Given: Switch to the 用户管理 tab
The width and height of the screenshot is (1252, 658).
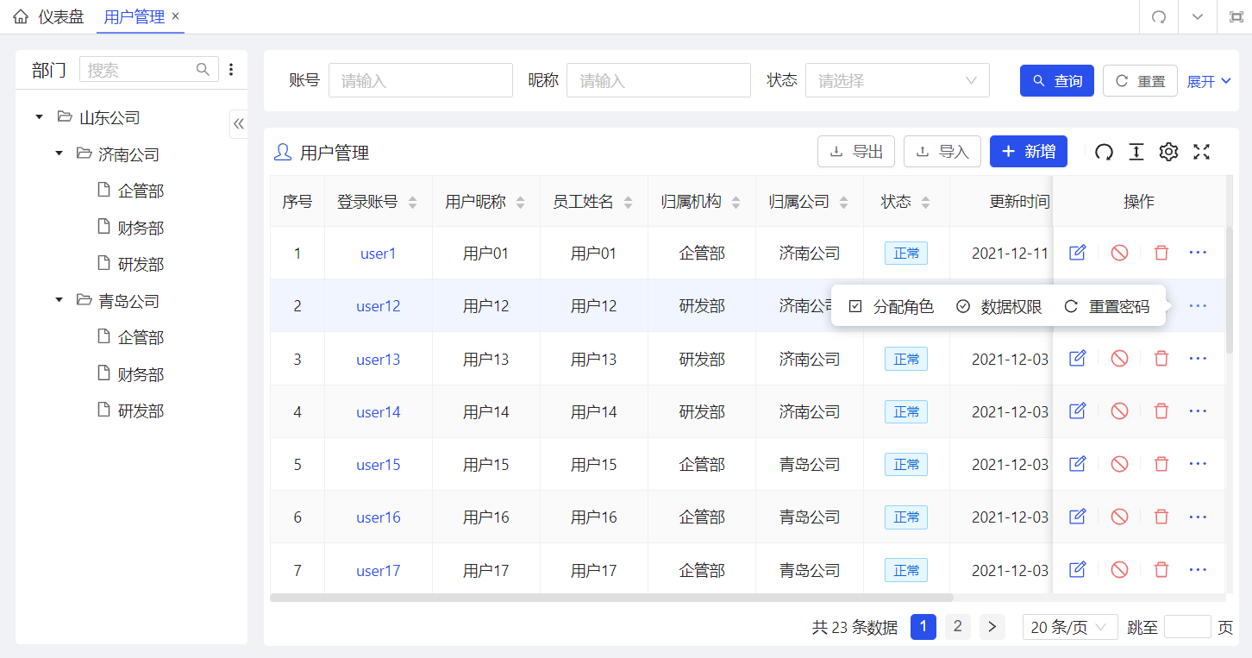Looking at the screenshot, I should (134, 17).
